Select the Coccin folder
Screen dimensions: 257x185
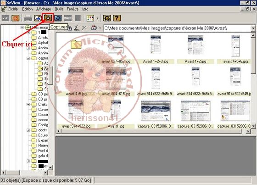[x=39, y=115]
